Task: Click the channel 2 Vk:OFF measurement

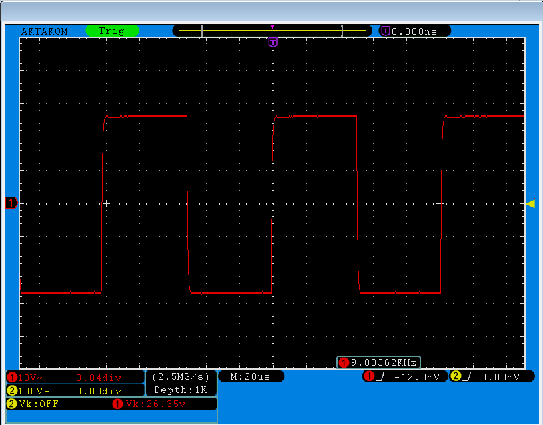Action: click(39, 404)
